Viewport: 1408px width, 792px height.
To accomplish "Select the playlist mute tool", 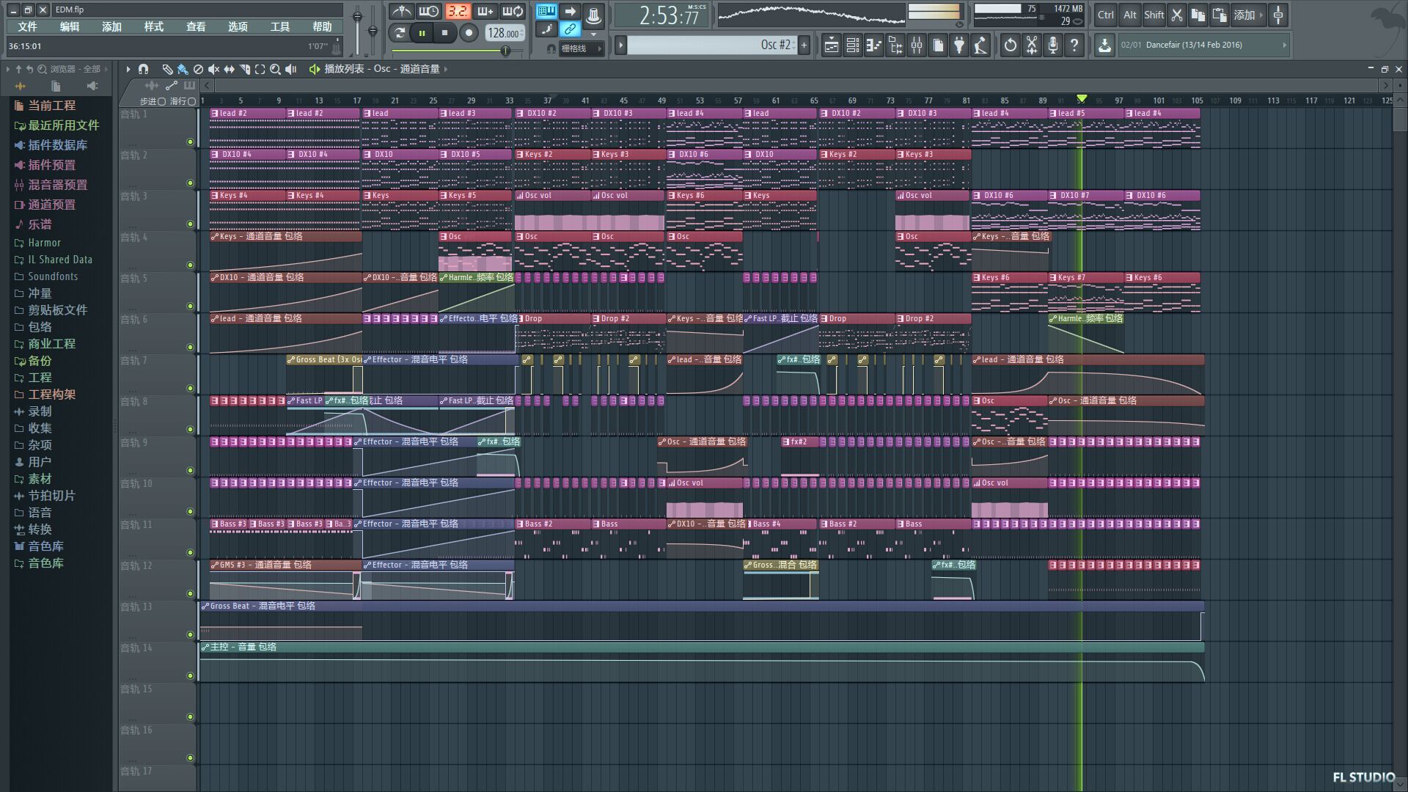I will pos(213,69).
